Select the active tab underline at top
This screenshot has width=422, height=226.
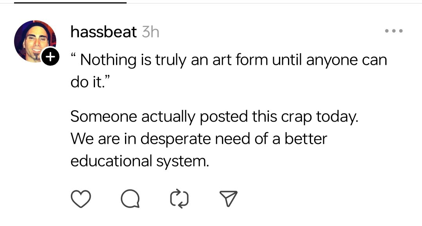click(x=70, y=2)
